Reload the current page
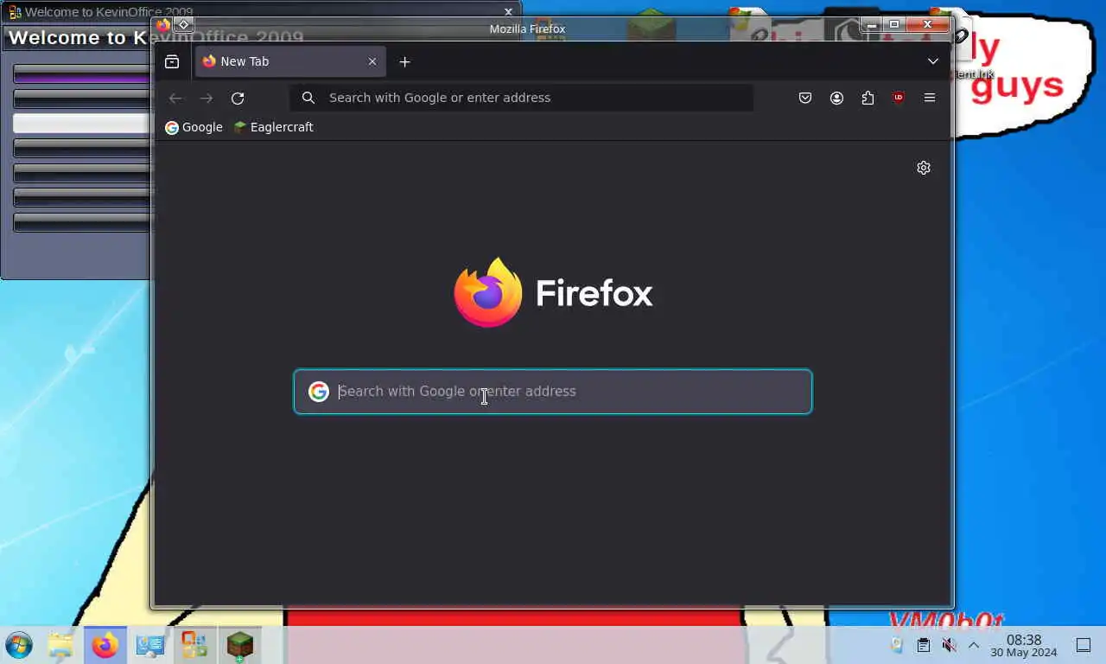This screenshot has height=664, width=1106. [x=238, y=98]
